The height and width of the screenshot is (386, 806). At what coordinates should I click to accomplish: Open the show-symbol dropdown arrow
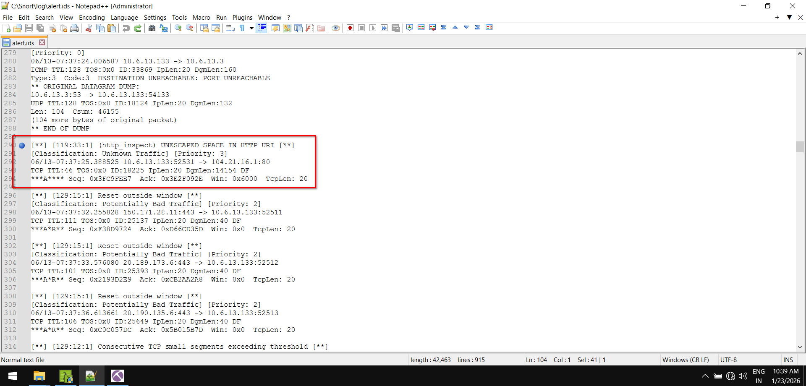(251, 28)
